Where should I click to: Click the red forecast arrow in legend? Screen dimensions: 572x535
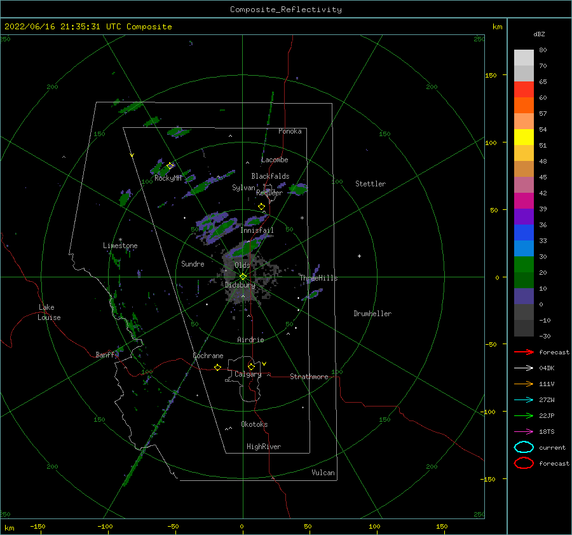(x=524, y=352)
